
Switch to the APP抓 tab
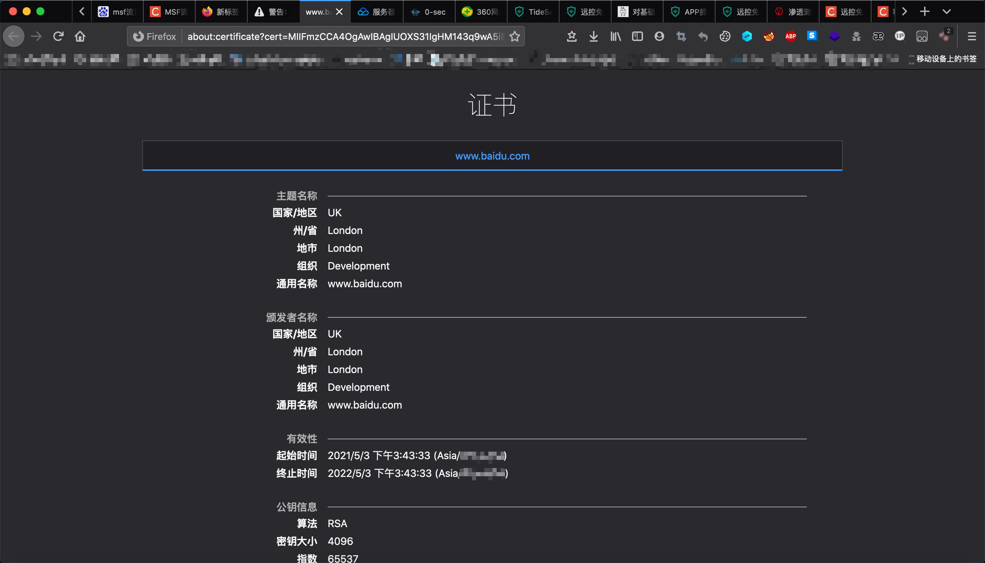pos(689,12)
